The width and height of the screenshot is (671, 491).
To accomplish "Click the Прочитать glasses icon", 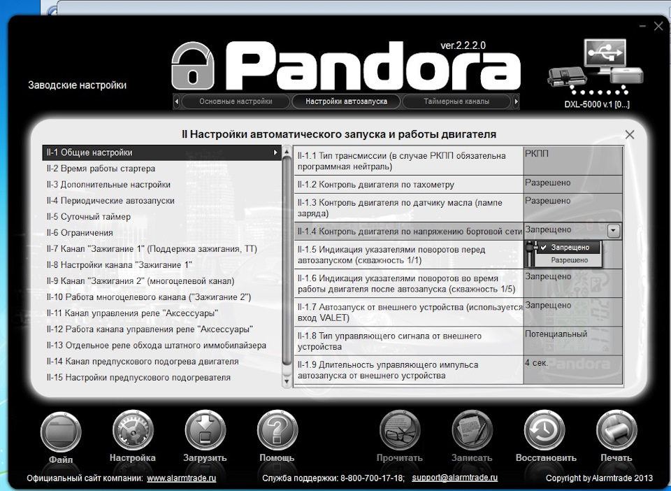I will (400, 431).
